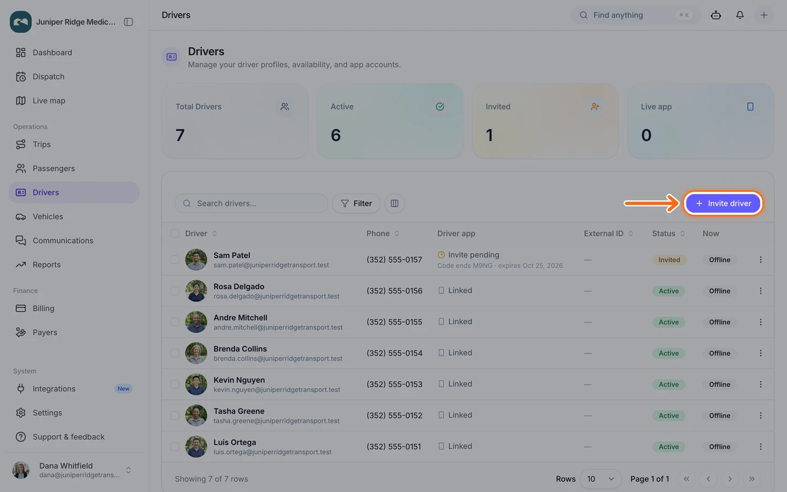787x492 pixels.
Task: Focus the Search drivers field
Action: pos(251,203)
